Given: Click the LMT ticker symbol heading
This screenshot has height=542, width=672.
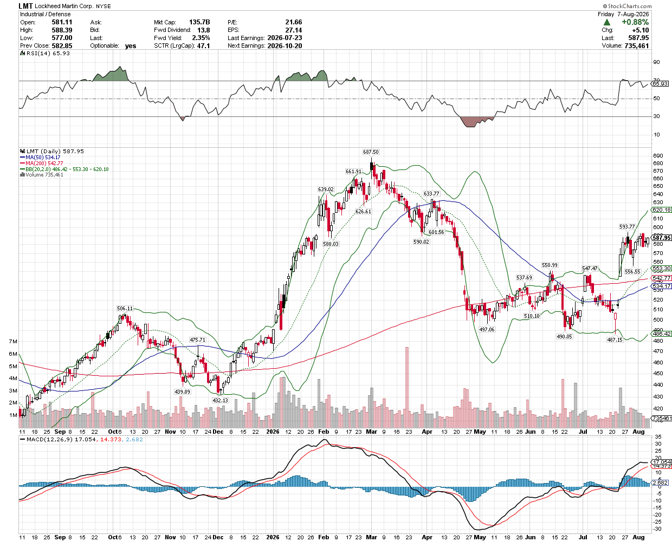Looking at the screenshot, I should 26,6.
